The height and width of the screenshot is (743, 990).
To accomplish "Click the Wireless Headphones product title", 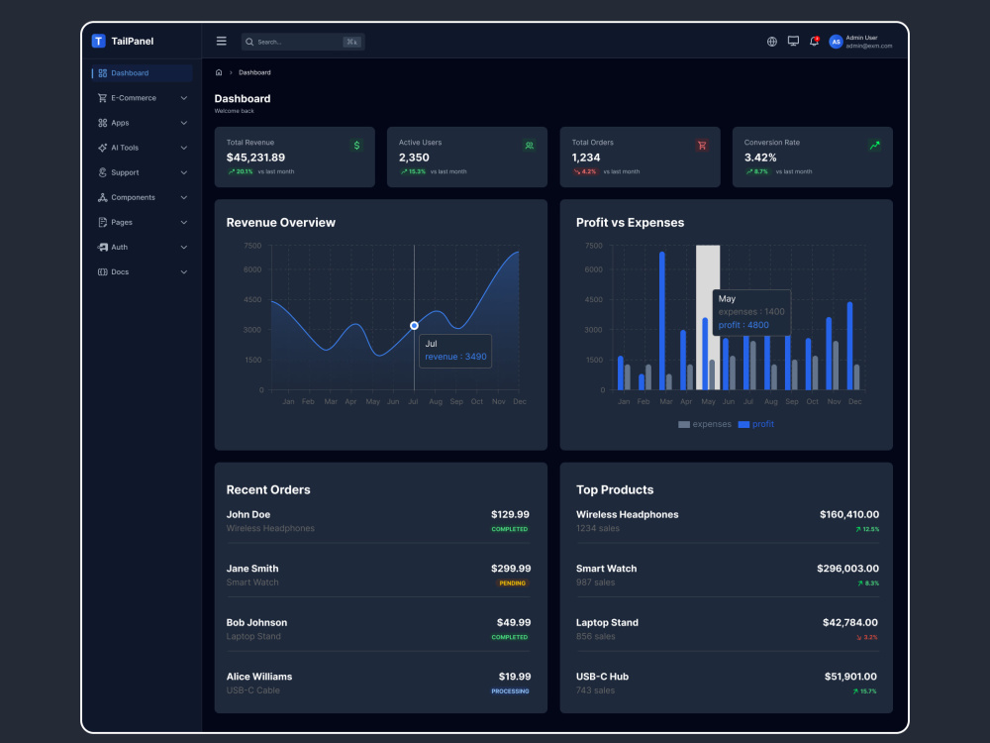I will (627, 515).
